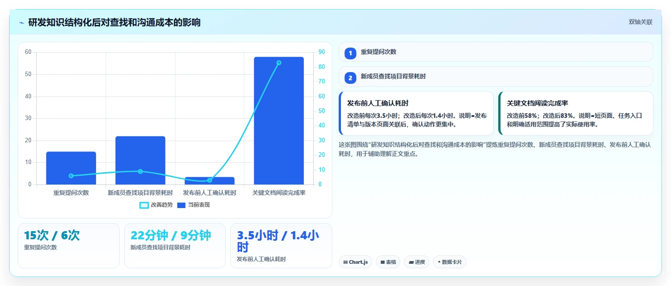Open the 新成员查找项目背景耗时 list row
The width and height of the screenshot is (671, 286).
point(496,76)
